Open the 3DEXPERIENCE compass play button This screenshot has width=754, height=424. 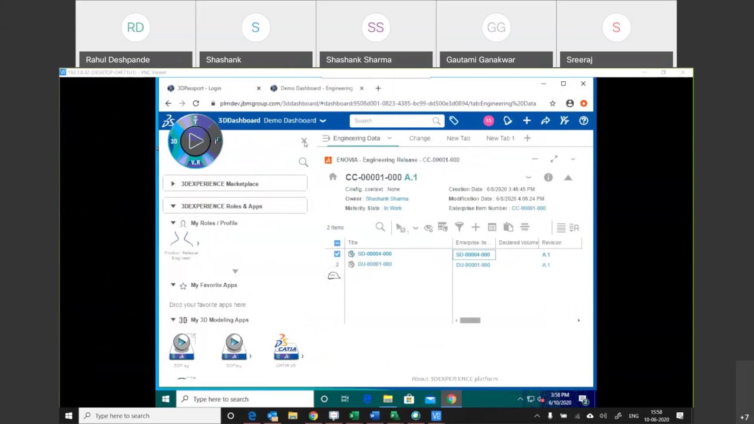[x=196, y=141]
